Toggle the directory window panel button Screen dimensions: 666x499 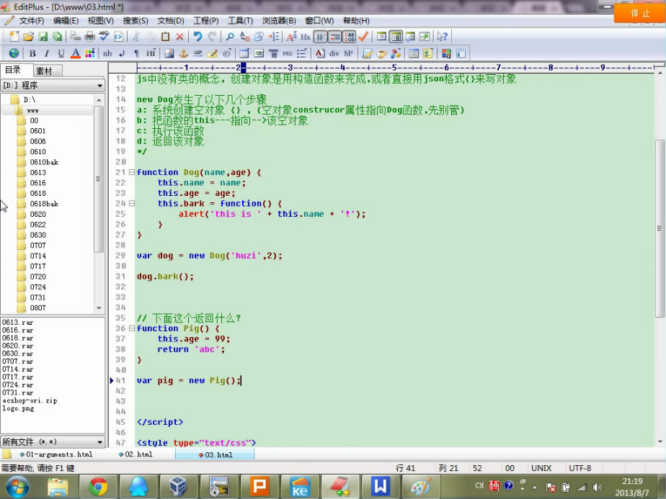[x=396, y=37]
